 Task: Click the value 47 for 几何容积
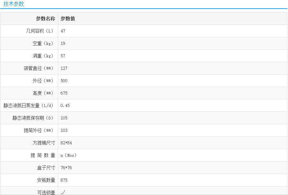[63, 31]
